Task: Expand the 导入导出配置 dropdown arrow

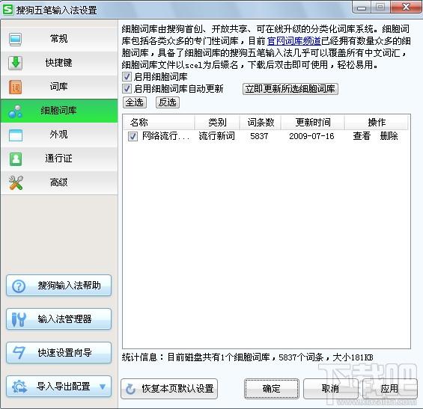Action: tap(103, 387)
